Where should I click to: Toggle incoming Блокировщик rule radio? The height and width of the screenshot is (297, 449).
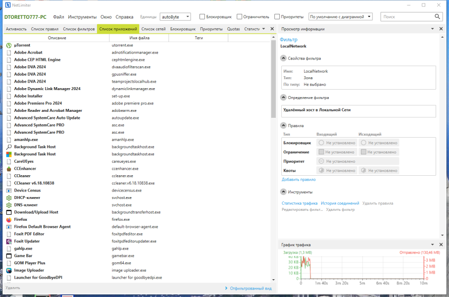pos(321,143)
